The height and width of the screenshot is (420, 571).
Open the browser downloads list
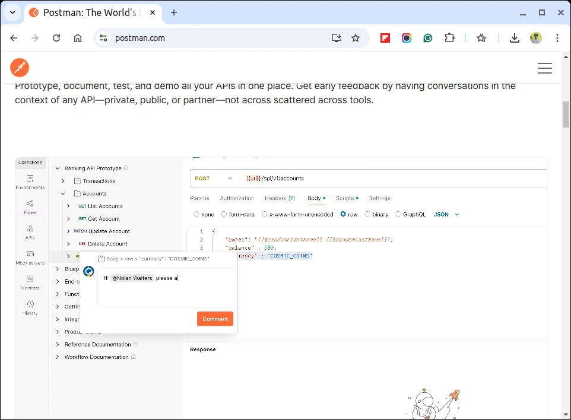click(x=515, y=38)
